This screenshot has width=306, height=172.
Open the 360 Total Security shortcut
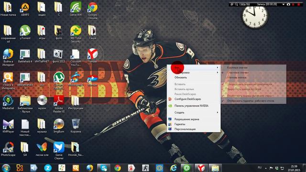click(x=76, y=34)
